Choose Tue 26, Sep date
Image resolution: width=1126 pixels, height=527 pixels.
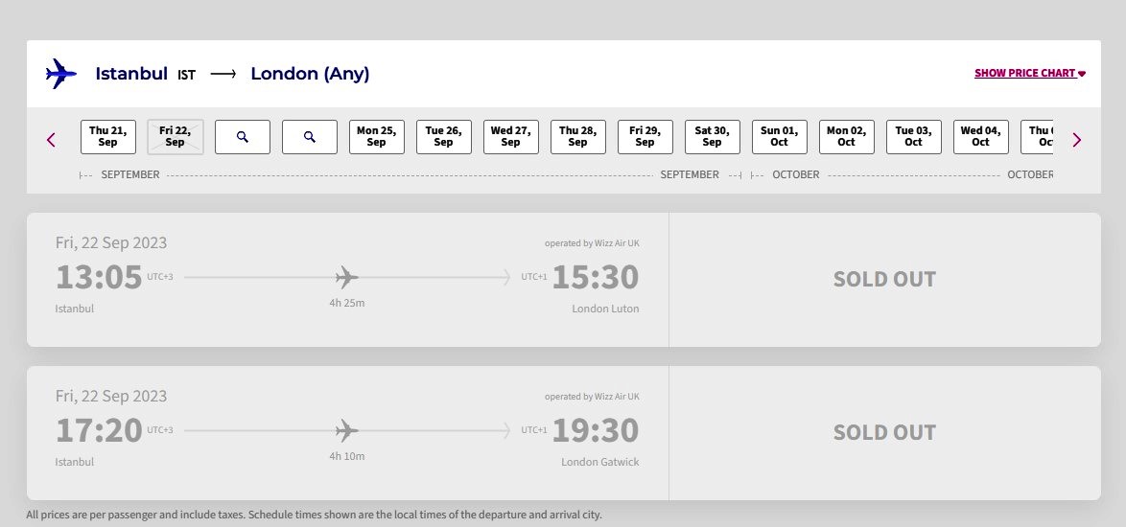pos(444,137)
